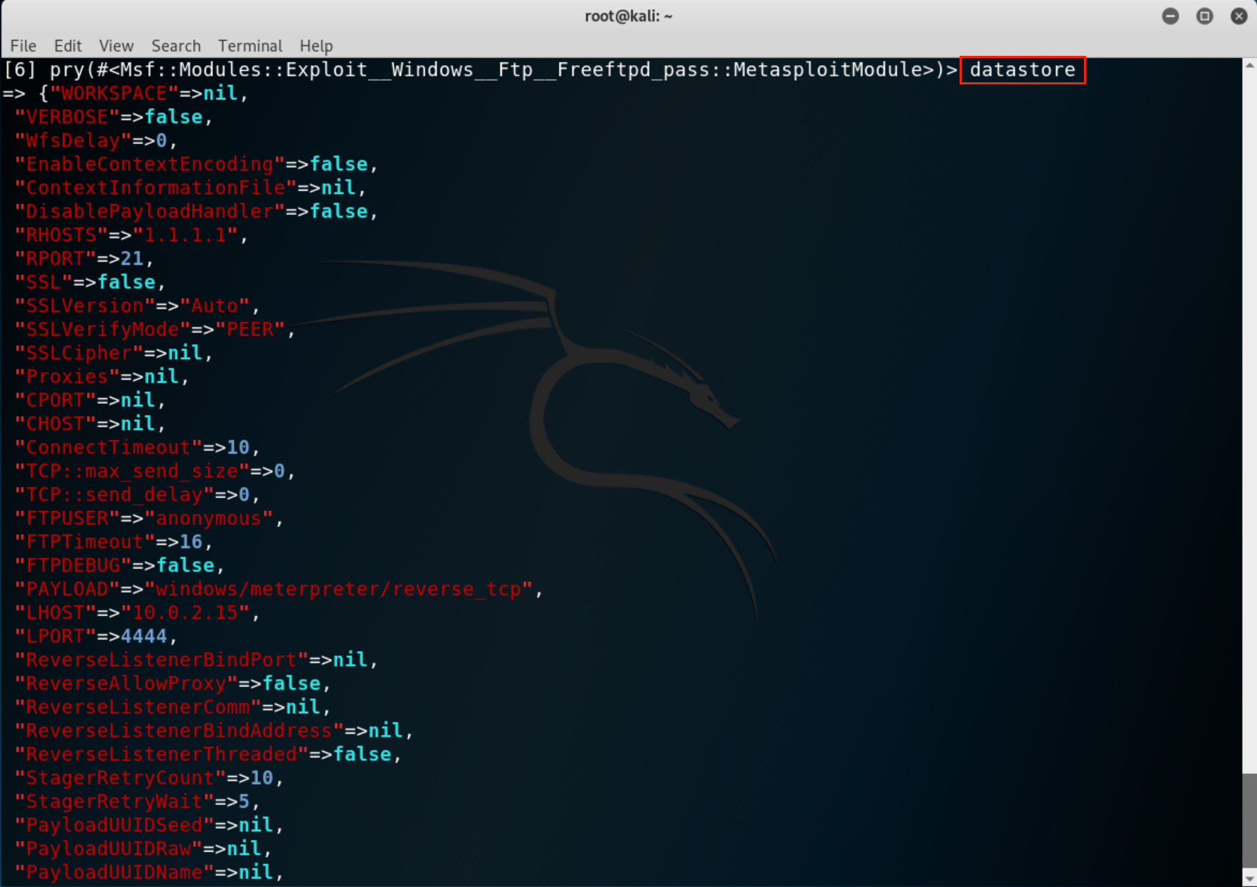
Task: Click the "StagerRetryWait"=>5 line
Action: (137, 801)
